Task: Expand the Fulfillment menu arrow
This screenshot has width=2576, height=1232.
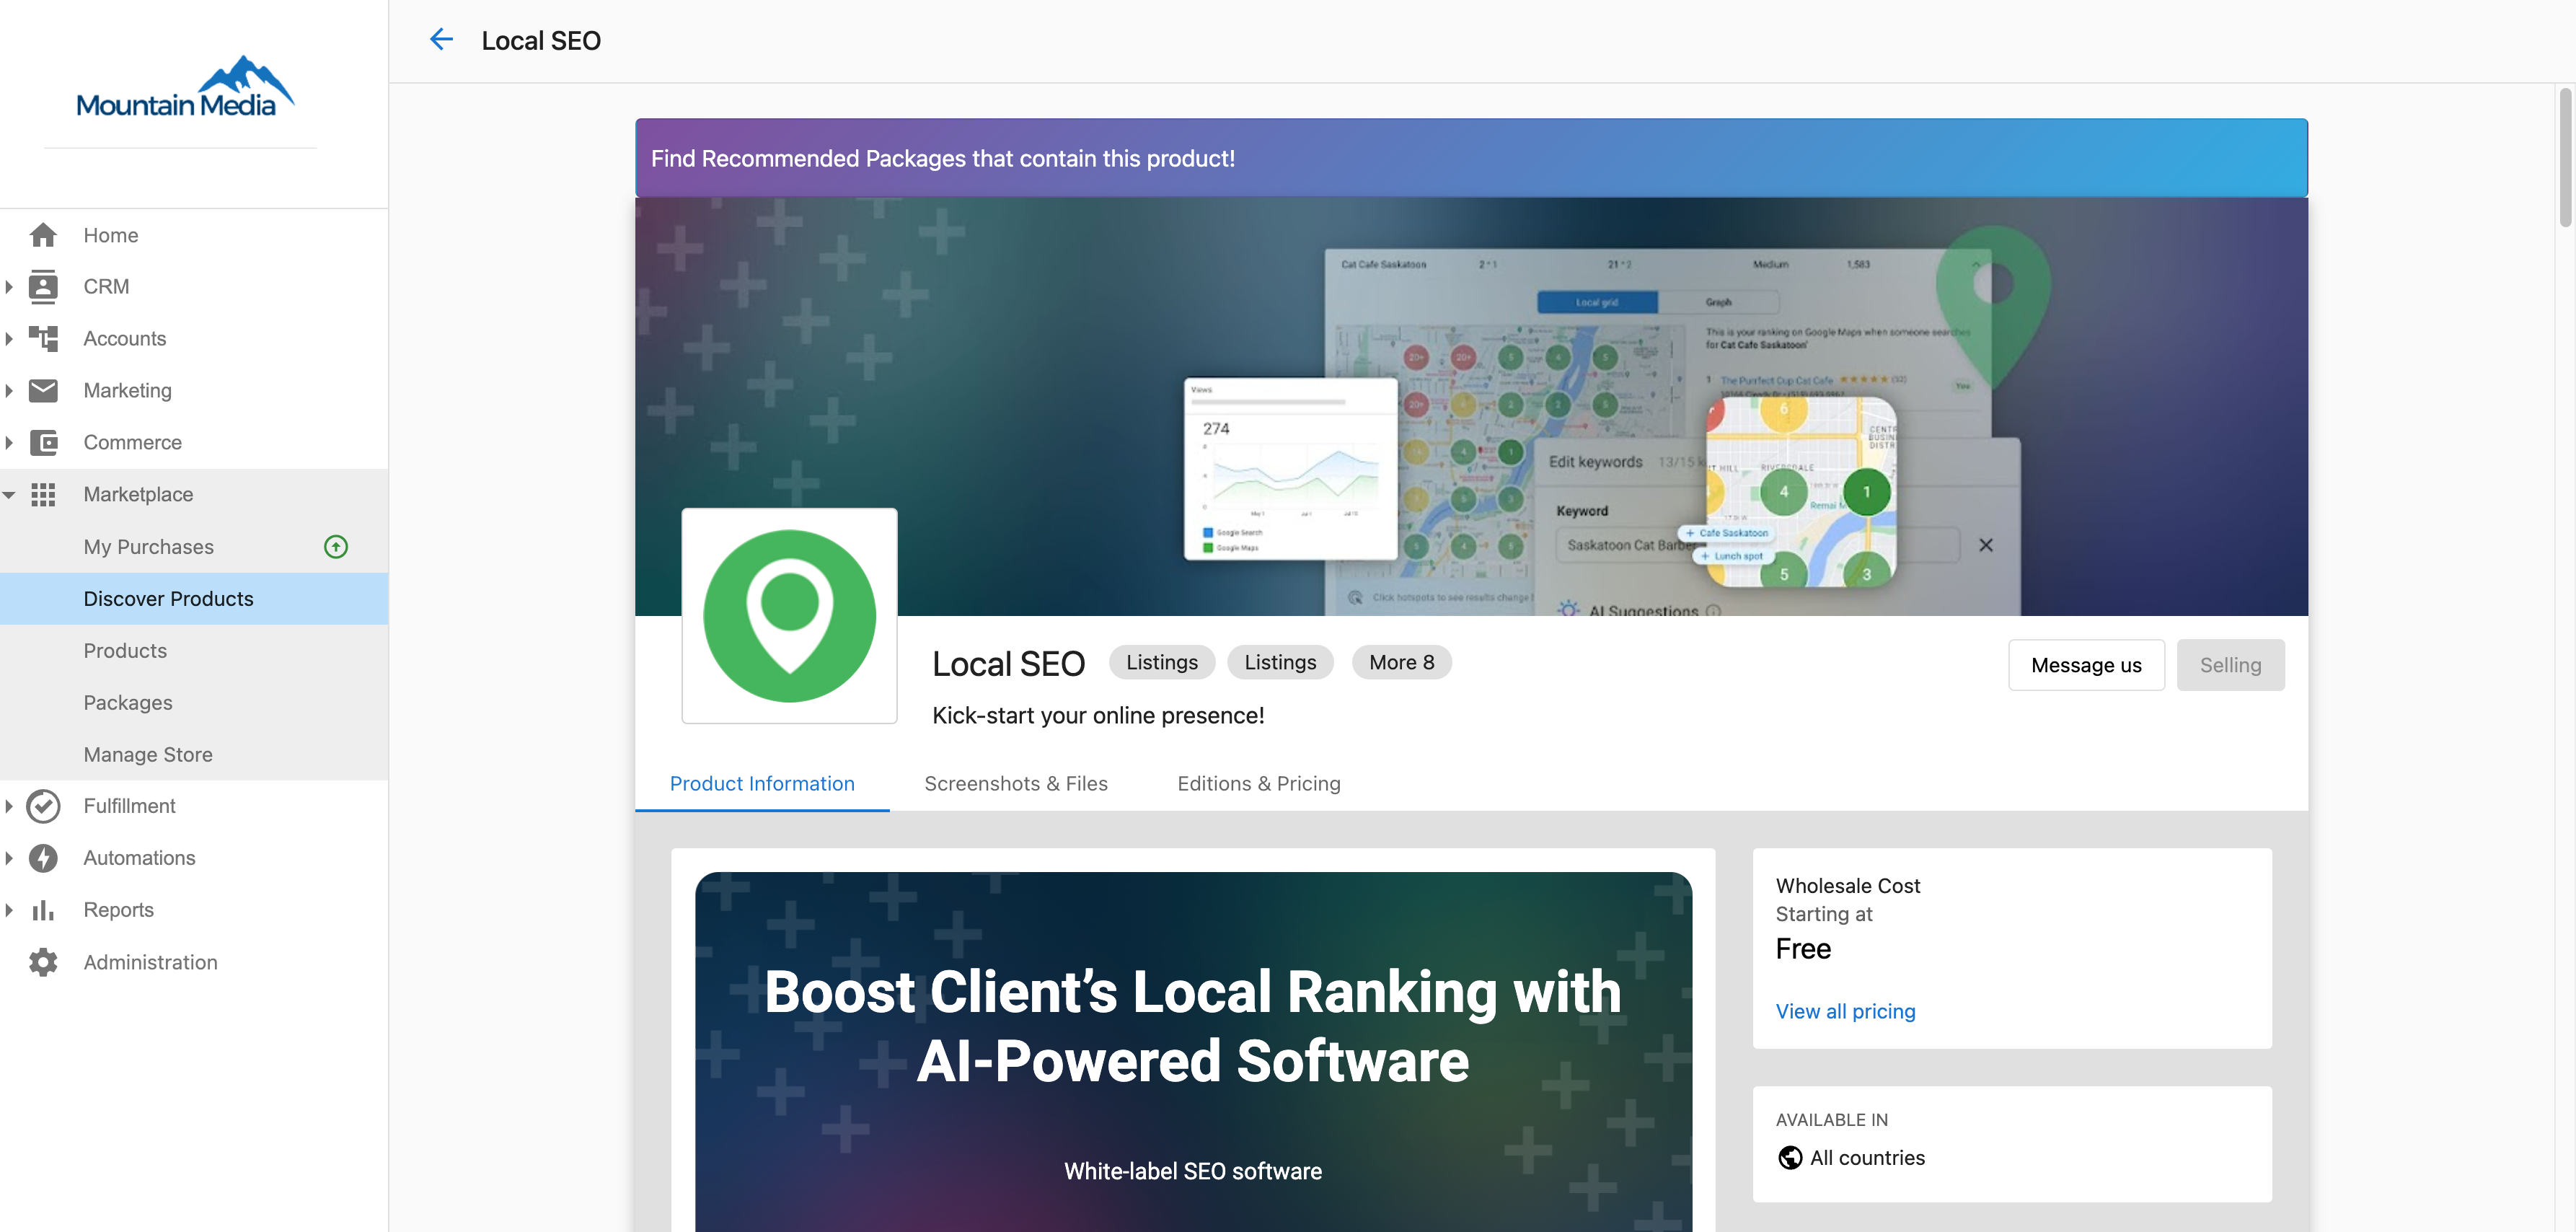Action: (x=9, y=806)
